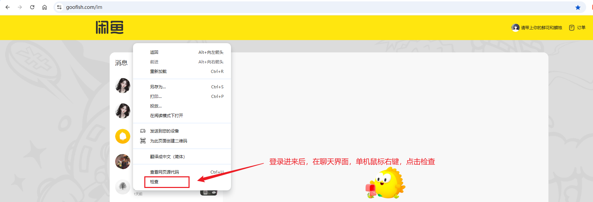Open the yellow circular avatar conversation

123,136
